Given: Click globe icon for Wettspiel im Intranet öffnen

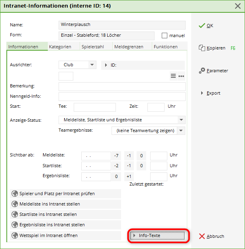Looking at the screenshot, I should 15,235.
